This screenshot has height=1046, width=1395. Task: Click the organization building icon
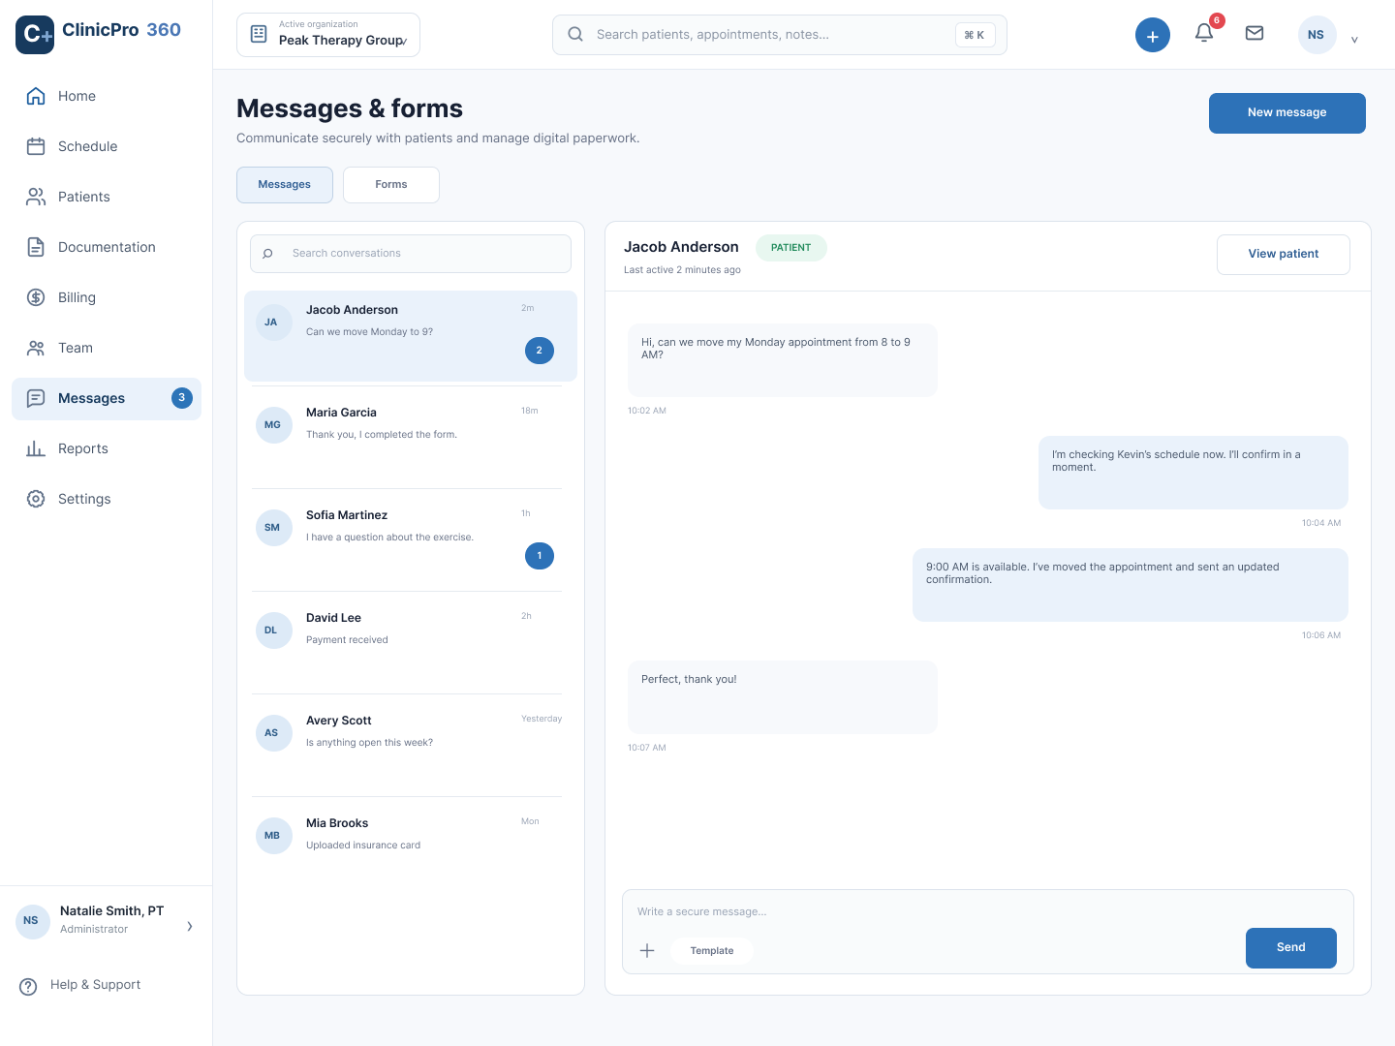259,34
